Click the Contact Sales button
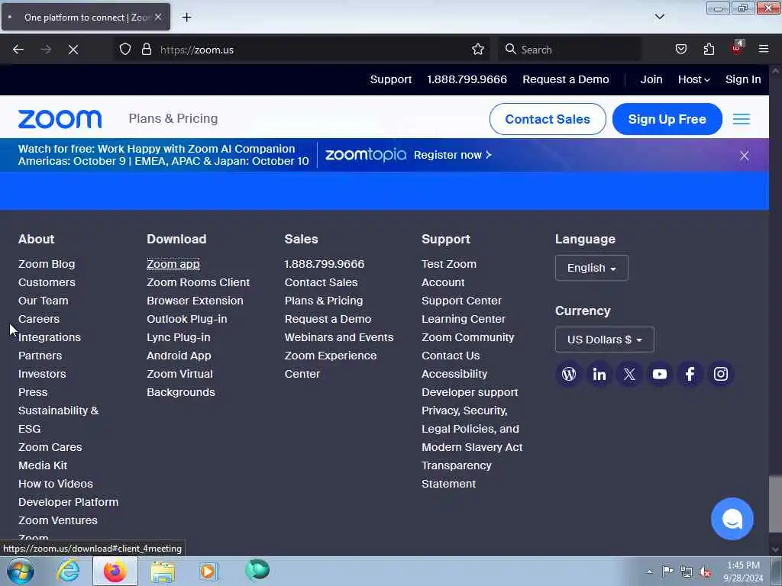Screen dimensions: 782x586 coord(548,119)
